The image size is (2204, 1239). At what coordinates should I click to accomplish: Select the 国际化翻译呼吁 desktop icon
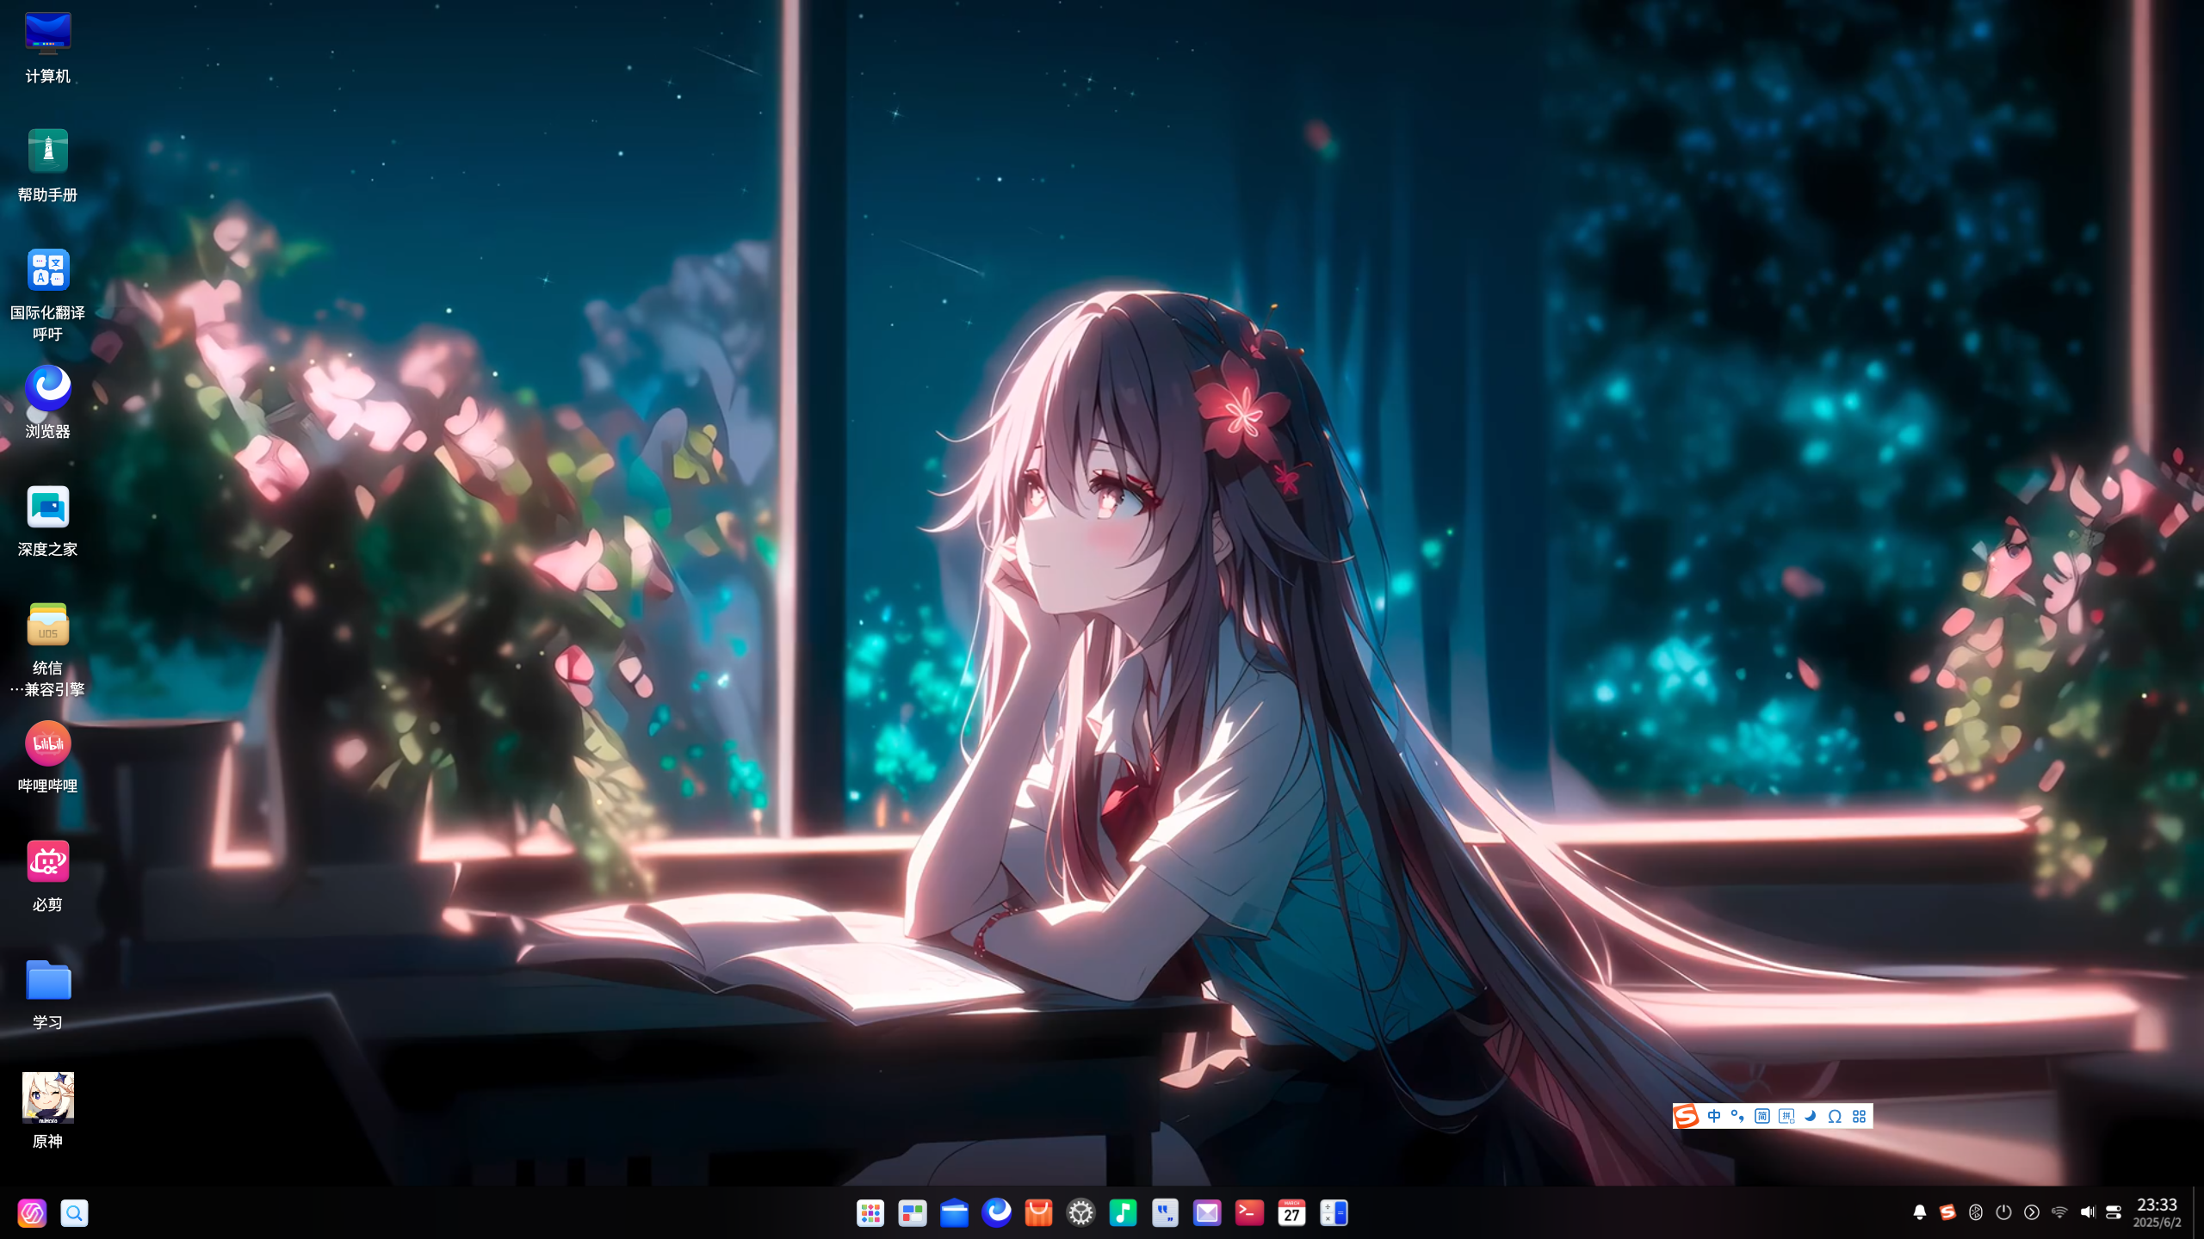(x=47, y=294)
